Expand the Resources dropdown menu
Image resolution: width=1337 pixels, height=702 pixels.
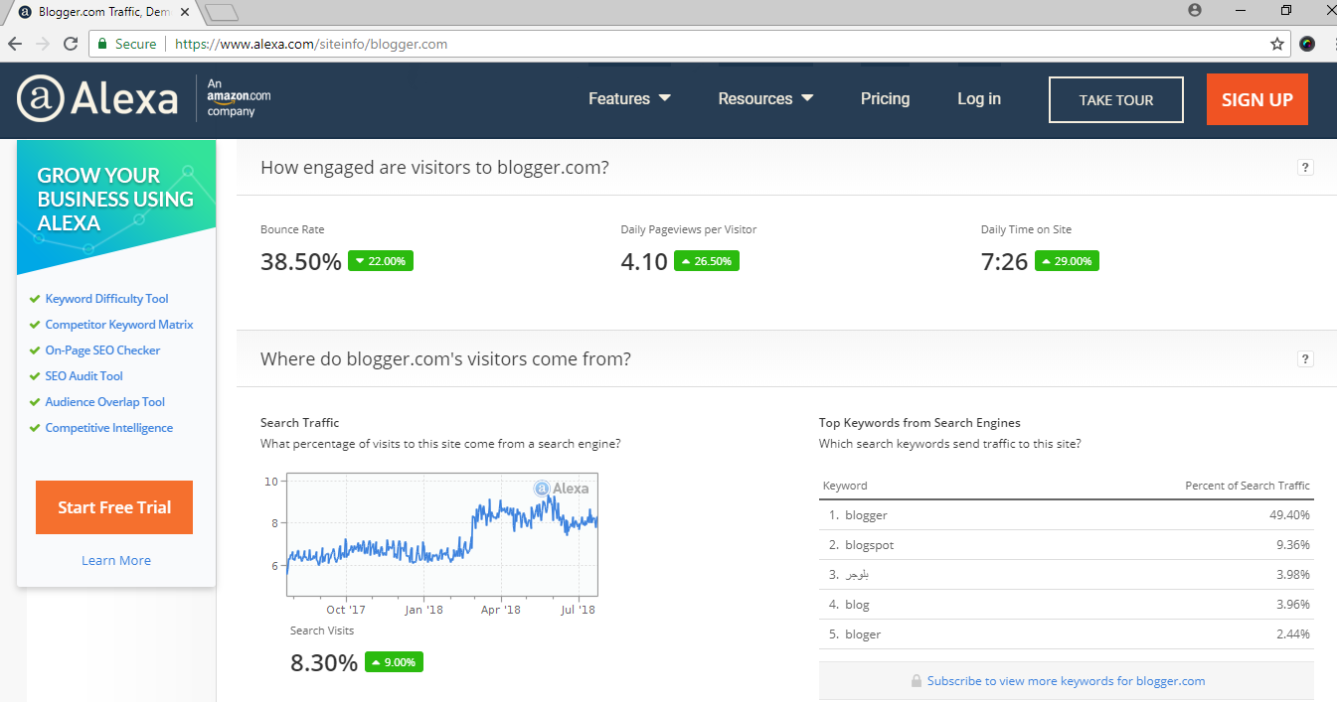(765, 99)
